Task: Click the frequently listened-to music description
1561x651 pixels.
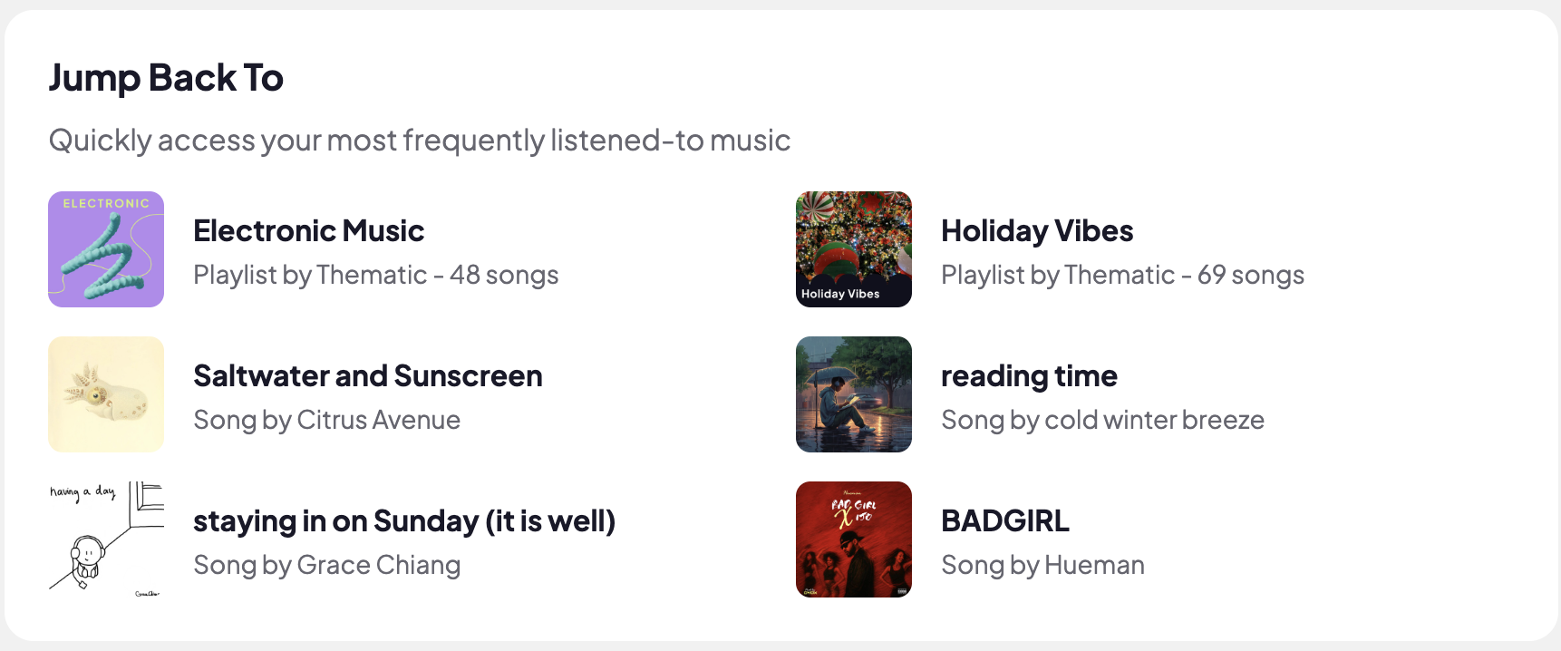Action: pos(419,141)
